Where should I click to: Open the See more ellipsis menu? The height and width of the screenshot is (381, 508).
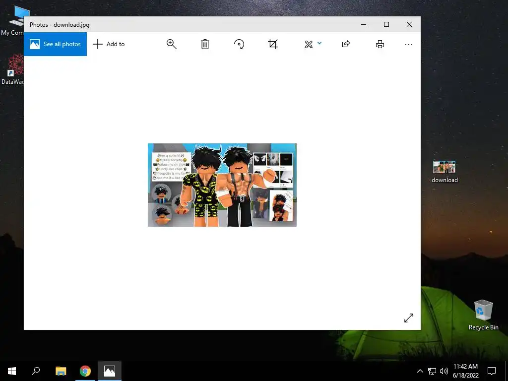(409, 44)
